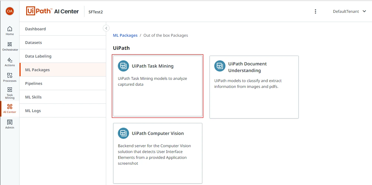
Task: Select ML Packages menu item
Action: (63, 70)
